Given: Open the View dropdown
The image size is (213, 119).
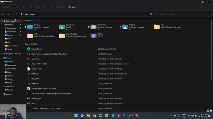Looking at the screenshot, I should click(x=73, y=7).
